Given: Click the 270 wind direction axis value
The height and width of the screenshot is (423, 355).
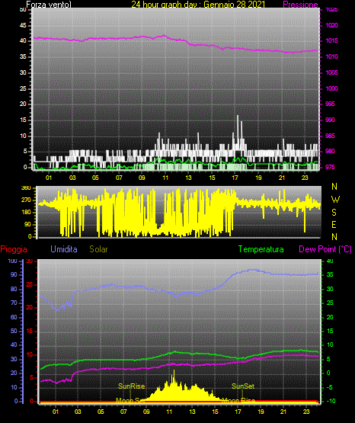Looking at the screenshot, I should tap(26, 200).
